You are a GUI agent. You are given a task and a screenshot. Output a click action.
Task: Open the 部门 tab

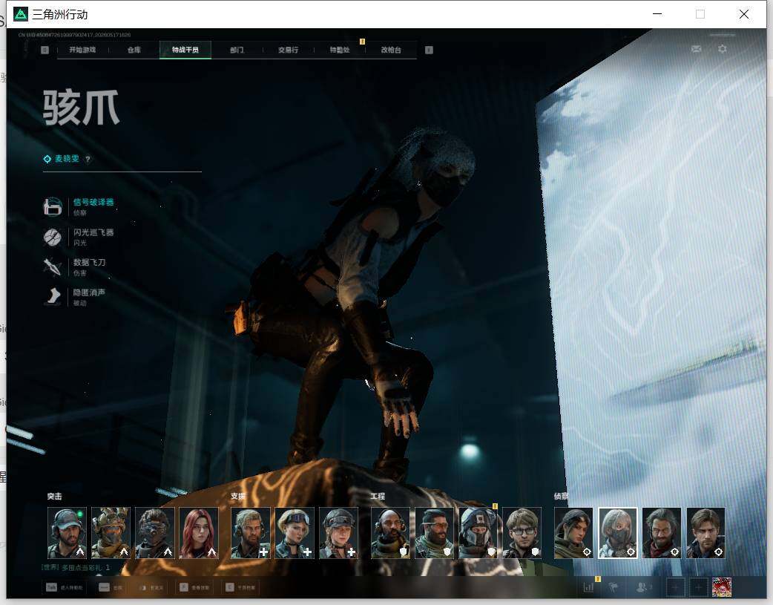tap(237, 50)
